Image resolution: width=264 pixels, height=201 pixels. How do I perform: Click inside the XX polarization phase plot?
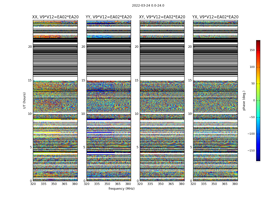[x=55, y=100]
